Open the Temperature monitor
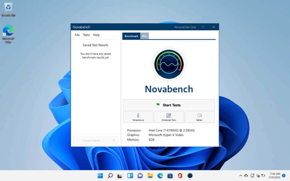290x181 pixels. click(x=138, y=117)
